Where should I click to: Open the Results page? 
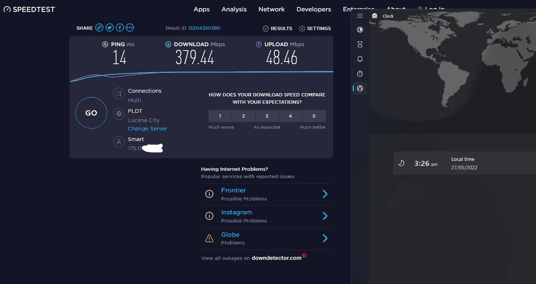pyautogui.click(x=278, y=29)
